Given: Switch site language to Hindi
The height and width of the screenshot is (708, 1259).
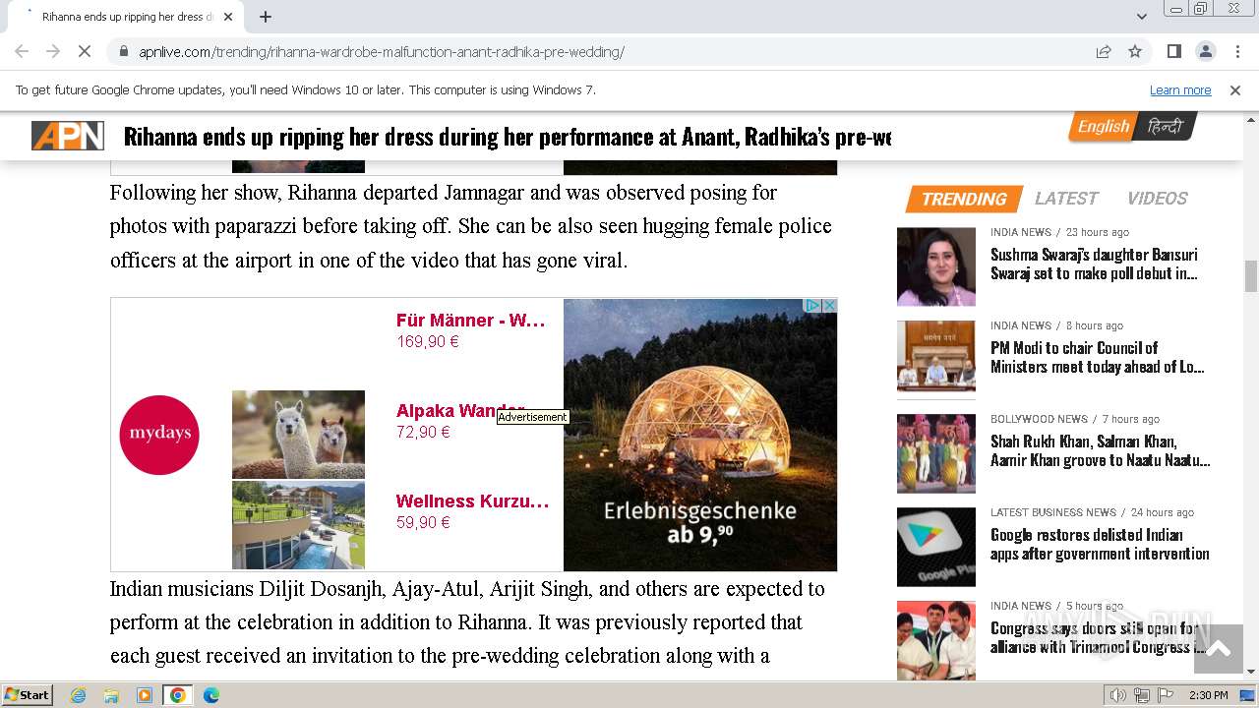Looking at the screenshot, I should (1166, 126).
